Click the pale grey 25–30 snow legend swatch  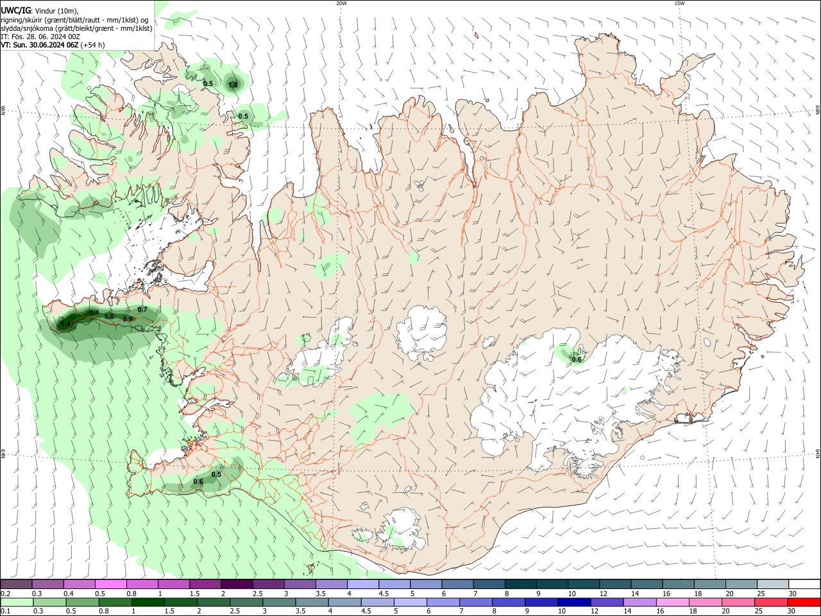[x=773, y=584]
